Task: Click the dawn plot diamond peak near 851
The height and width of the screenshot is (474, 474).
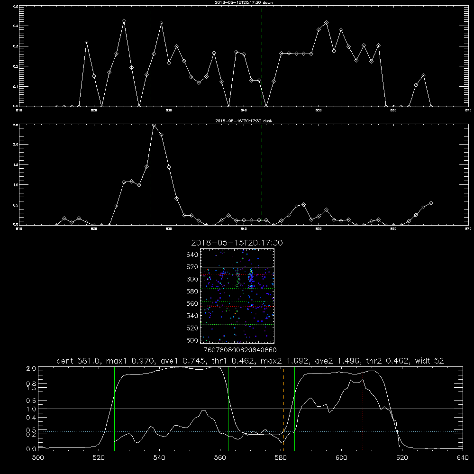Action: 326,23
